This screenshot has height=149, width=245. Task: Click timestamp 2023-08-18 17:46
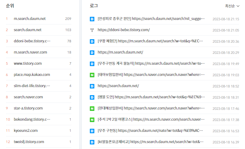[226, 109]
